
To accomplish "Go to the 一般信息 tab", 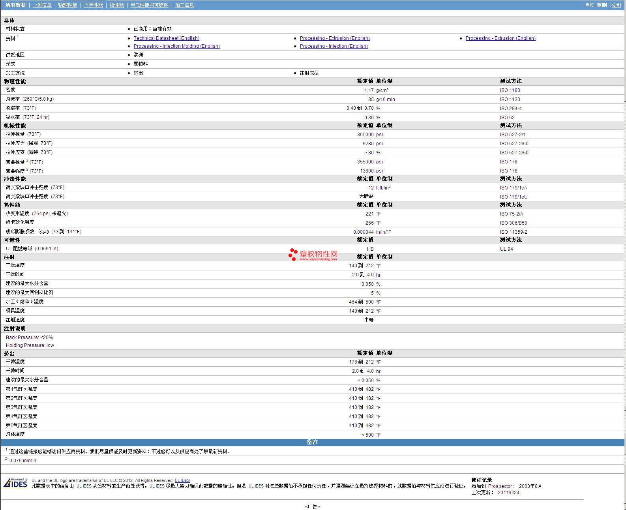I will click(x=42, y=5).
